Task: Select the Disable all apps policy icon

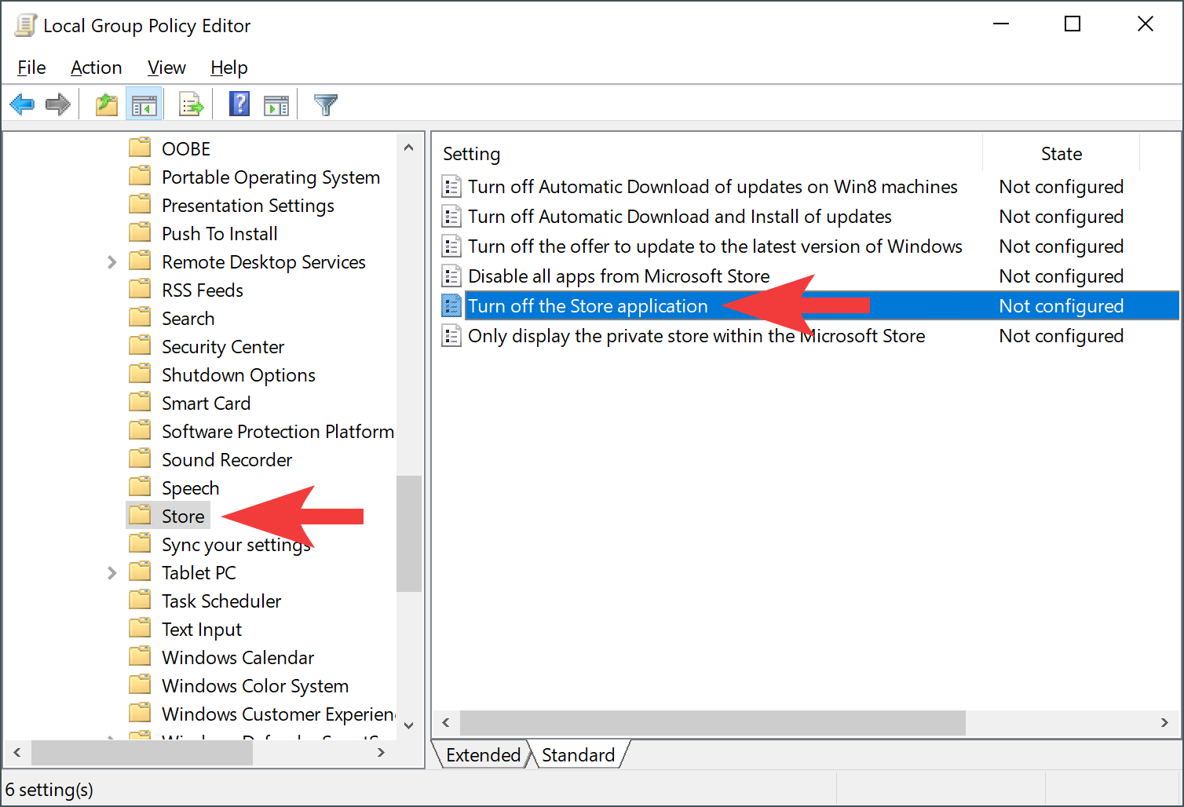Action: coord(451,276)
